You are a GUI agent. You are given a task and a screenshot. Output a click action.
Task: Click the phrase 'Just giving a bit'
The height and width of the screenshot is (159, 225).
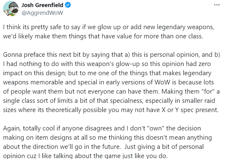147,147
